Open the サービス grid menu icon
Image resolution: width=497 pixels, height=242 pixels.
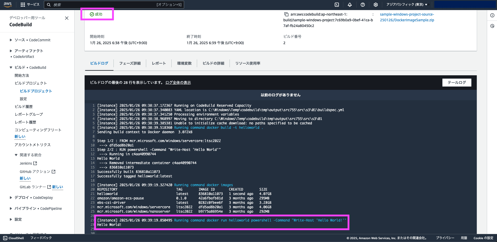point(23,5)
